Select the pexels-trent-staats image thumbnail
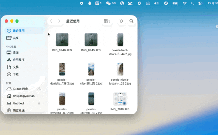218x135 pixels. click(x=120, y=40)
